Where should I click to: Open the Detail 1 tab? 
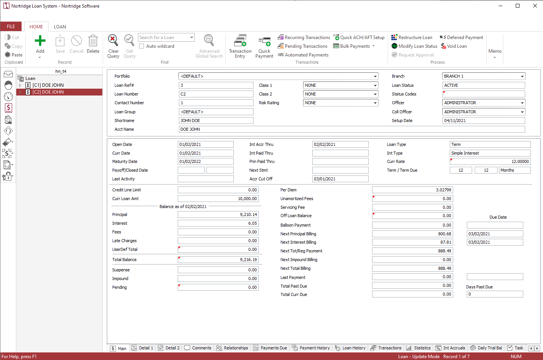142,348
